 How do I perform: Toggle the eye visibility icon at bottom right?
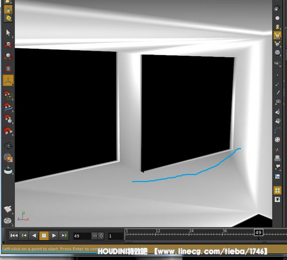[278, 199]
